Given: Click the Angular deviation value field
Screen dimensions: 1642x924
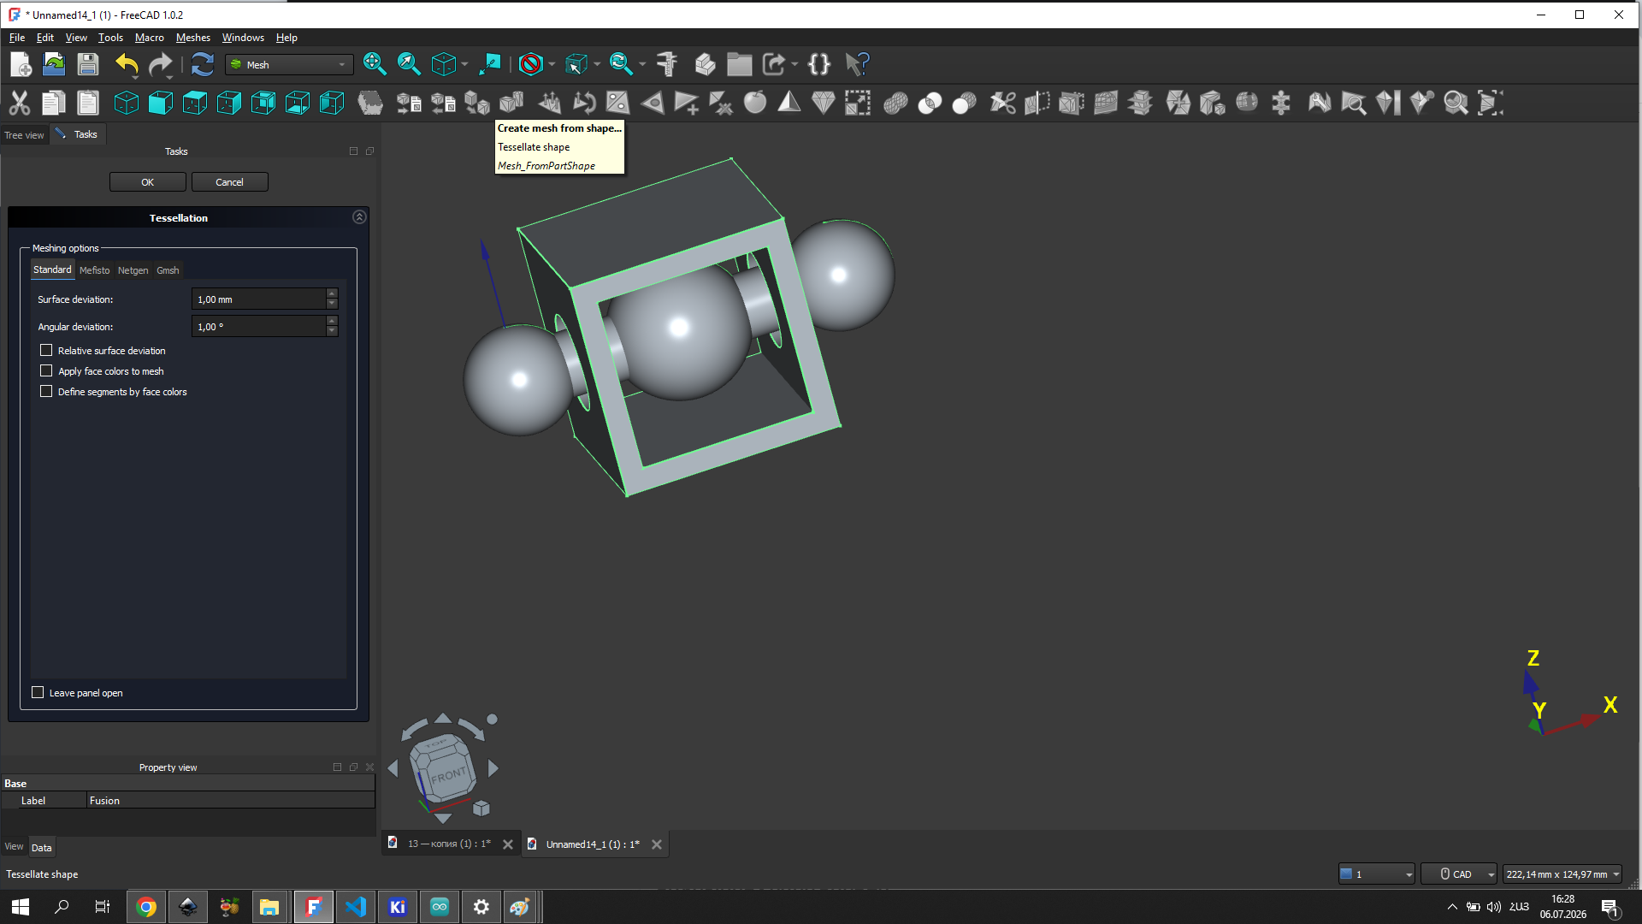Looking at the screenshot, I should pos(258,327).
